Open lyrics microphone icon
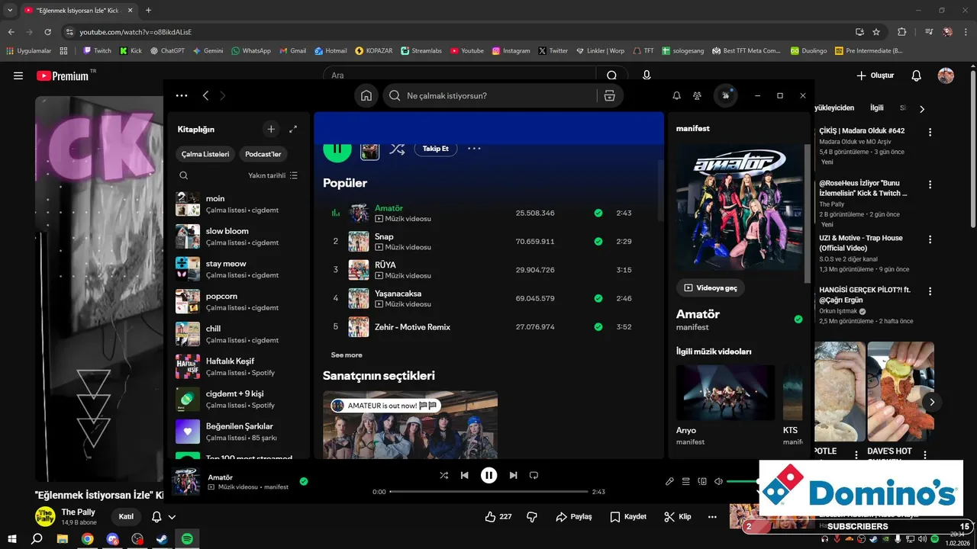 [669, 482]
